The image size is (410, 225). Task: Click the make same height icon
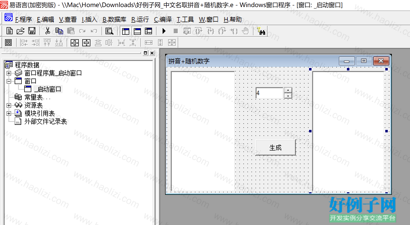click(160, 43)
